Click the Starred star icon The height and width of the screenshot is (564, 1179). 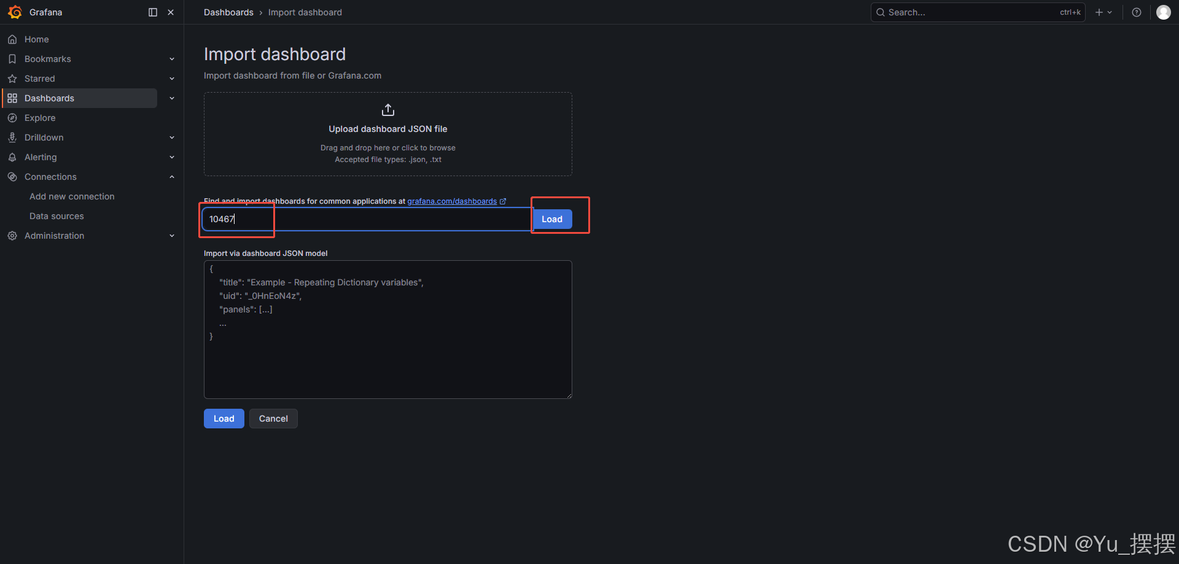coord(12,79)
